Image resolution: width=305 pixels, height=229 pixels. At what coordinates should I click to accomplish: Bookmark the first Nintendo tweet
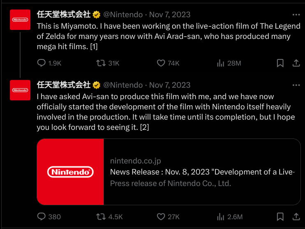(x=280, y=63)
